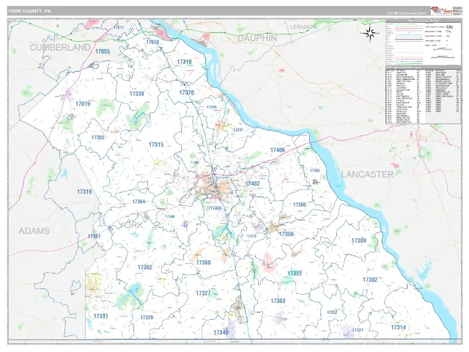The width and height of the screenshot is (469, 352).
Task: Select the DAUPHIN county label
Action: click(x=257, y=38)
